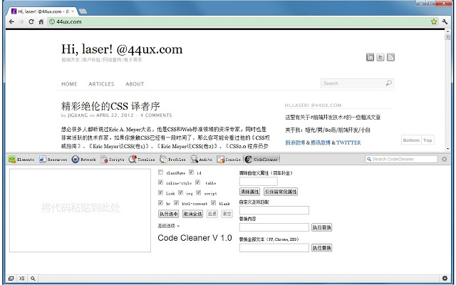Toggle the script checkbox
This screenshot has height=285, width=456.
199,192
